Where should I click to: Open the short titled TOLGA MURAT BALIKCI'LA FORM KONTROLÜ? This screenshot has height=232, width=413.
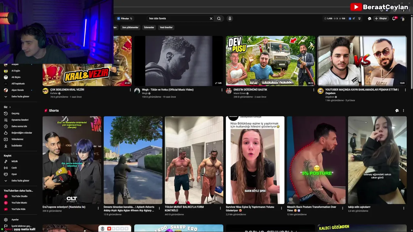point(184,209)
